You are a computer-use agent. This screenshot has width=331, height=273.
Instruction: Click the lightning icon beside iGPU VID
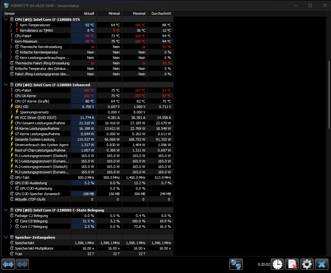pos(12,107)
